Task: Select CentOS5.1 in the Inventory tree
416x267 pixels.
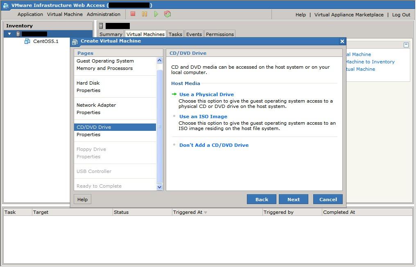Action: click(x=45, y=41)
